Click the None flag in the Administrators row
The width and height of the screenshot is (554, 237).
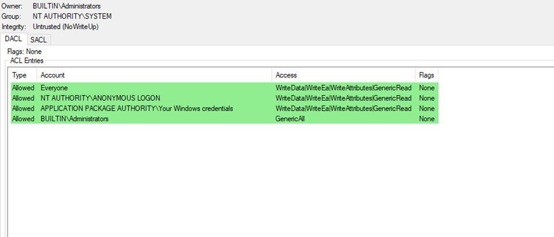click(426, 119)
